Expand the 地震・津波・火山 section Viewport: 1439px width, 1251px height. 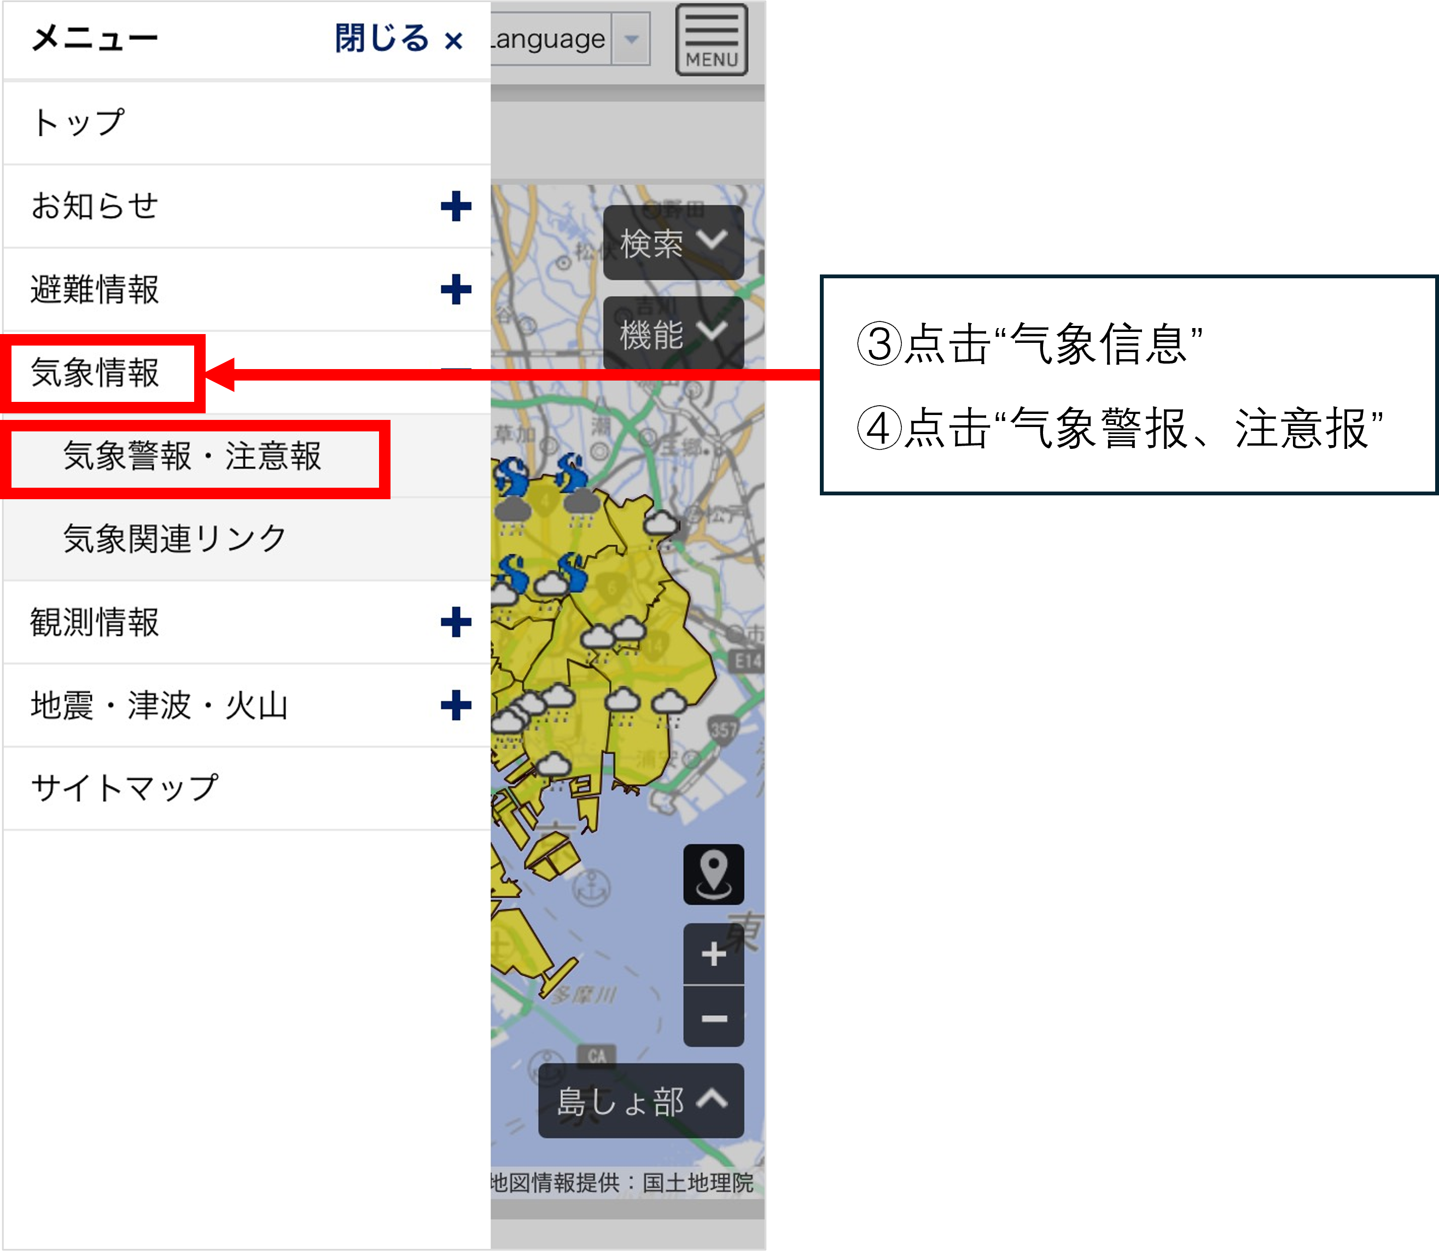click(x=456, y=706)
